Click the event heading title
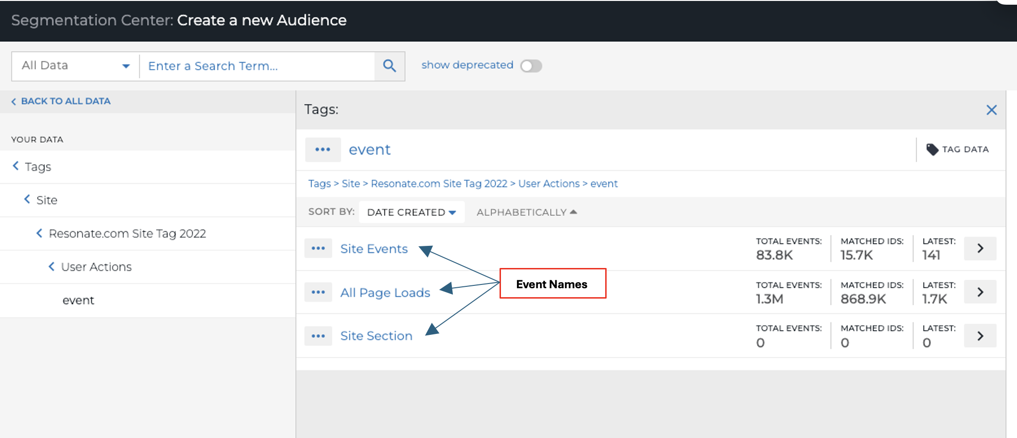This screenshot has height=438, width=1017. (x=370, y=150)
